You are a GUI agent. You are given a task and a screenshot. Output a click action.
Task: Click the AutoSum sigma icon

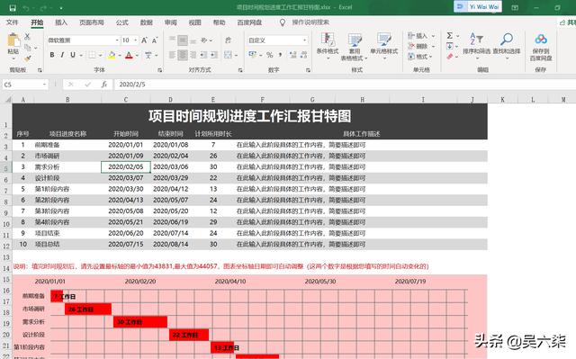click(450, 36)
